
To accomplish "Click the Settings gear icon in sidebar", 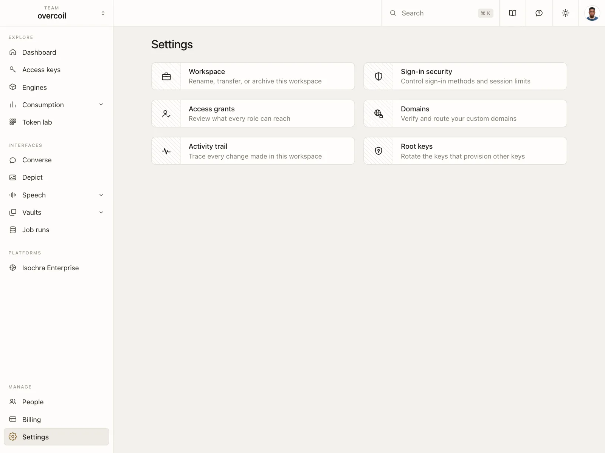I will (13, 437).
